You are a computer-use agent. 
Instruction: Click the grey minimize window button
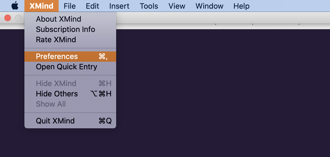click(18, 18)
